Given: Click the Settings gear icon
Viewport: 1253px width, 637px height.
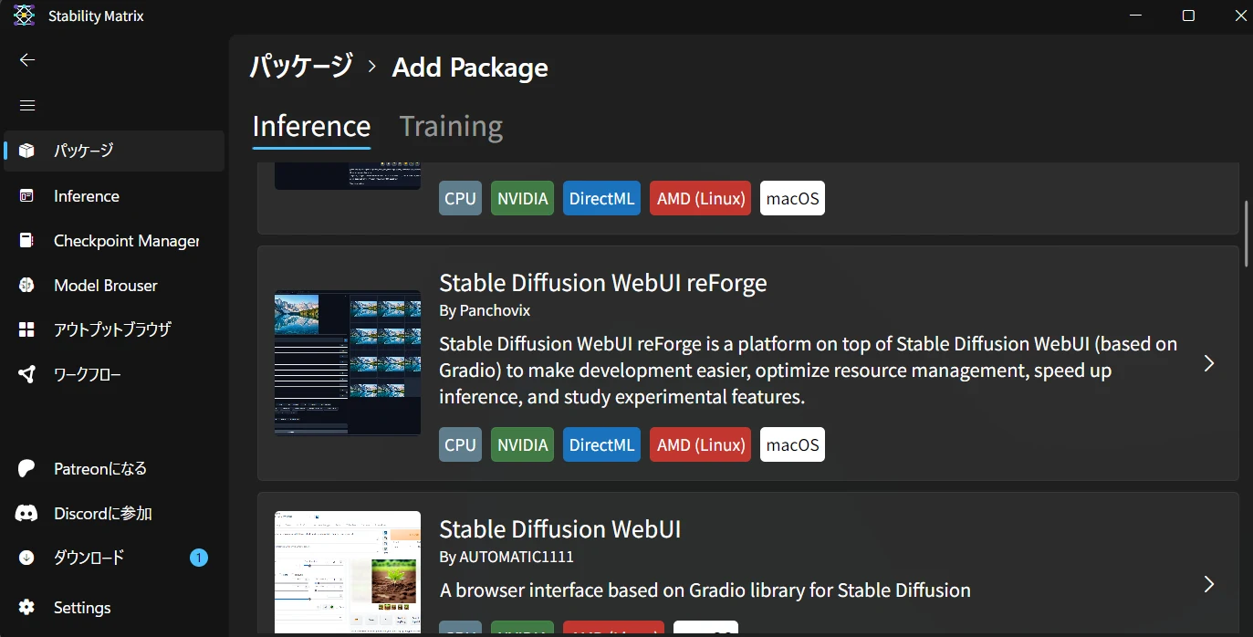Looking at the screenshot, I should pos(26,608).
